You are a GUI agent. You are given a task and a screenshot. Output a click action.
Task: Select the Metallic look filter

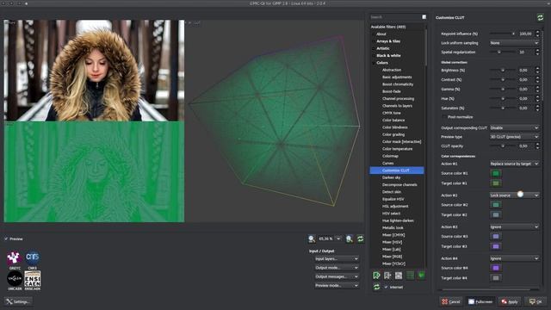point(393,227)
